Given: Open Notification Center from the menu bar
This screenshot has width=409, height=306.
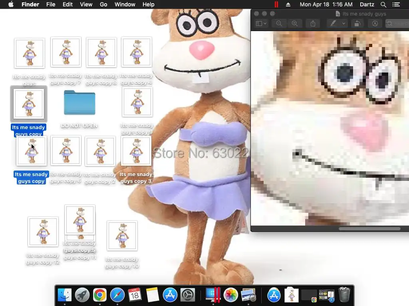Looking at the screenshot, I should [396, 4].
